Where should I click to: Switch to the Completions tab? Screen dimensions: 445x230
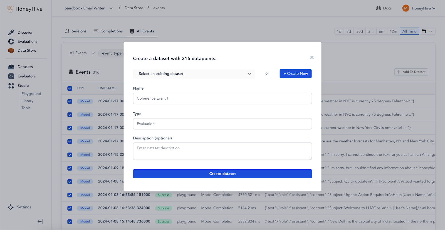(x=108, y=31)
